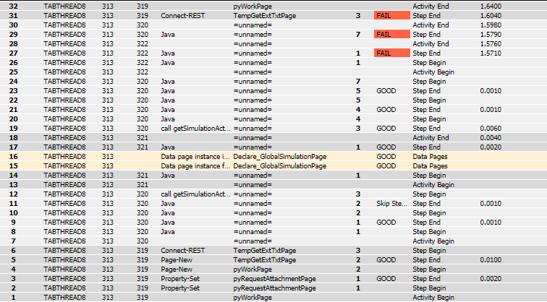
Task: Click line number 30
Action: 13,25
